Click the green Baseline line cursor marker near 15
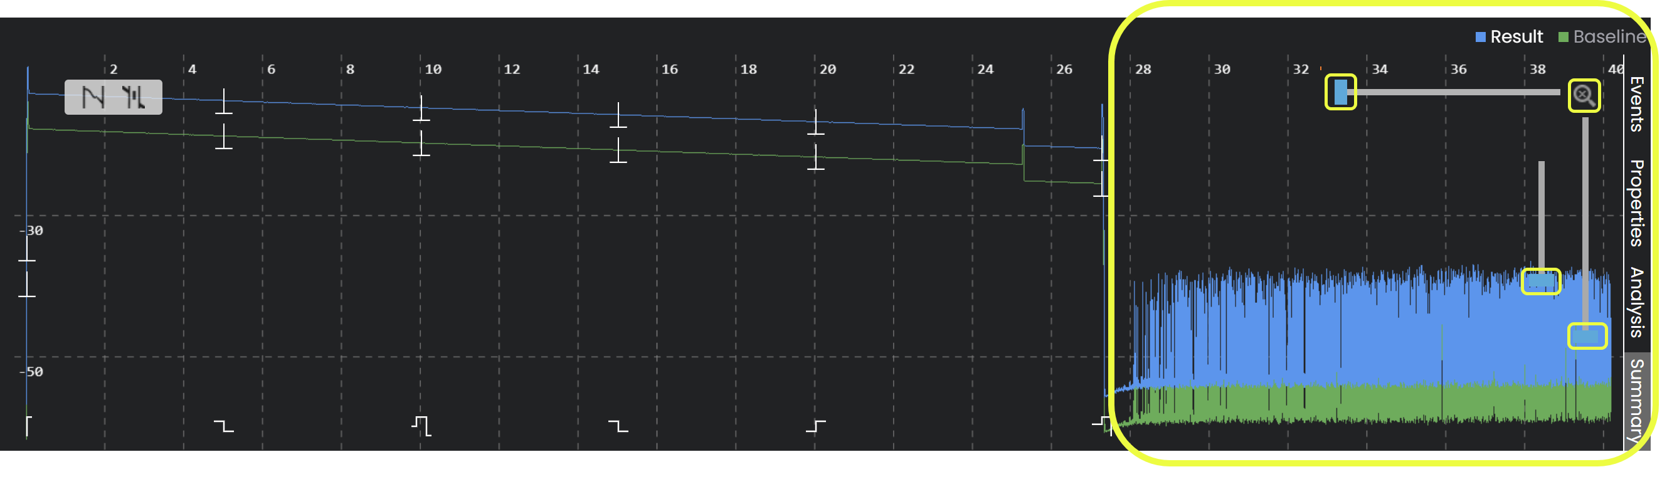Image resolution: width=1667 pixels, height=489 pixels. [618, 150]
